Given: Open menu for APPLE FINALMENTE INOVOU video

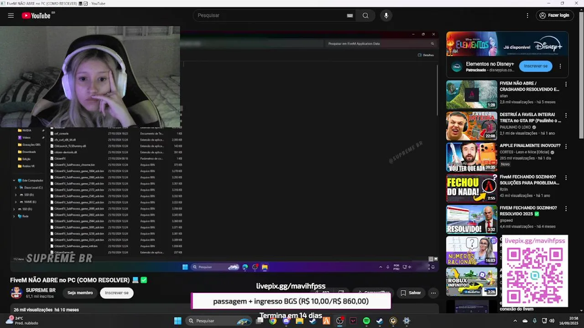Looking at the screenshot, I should 566,146.
